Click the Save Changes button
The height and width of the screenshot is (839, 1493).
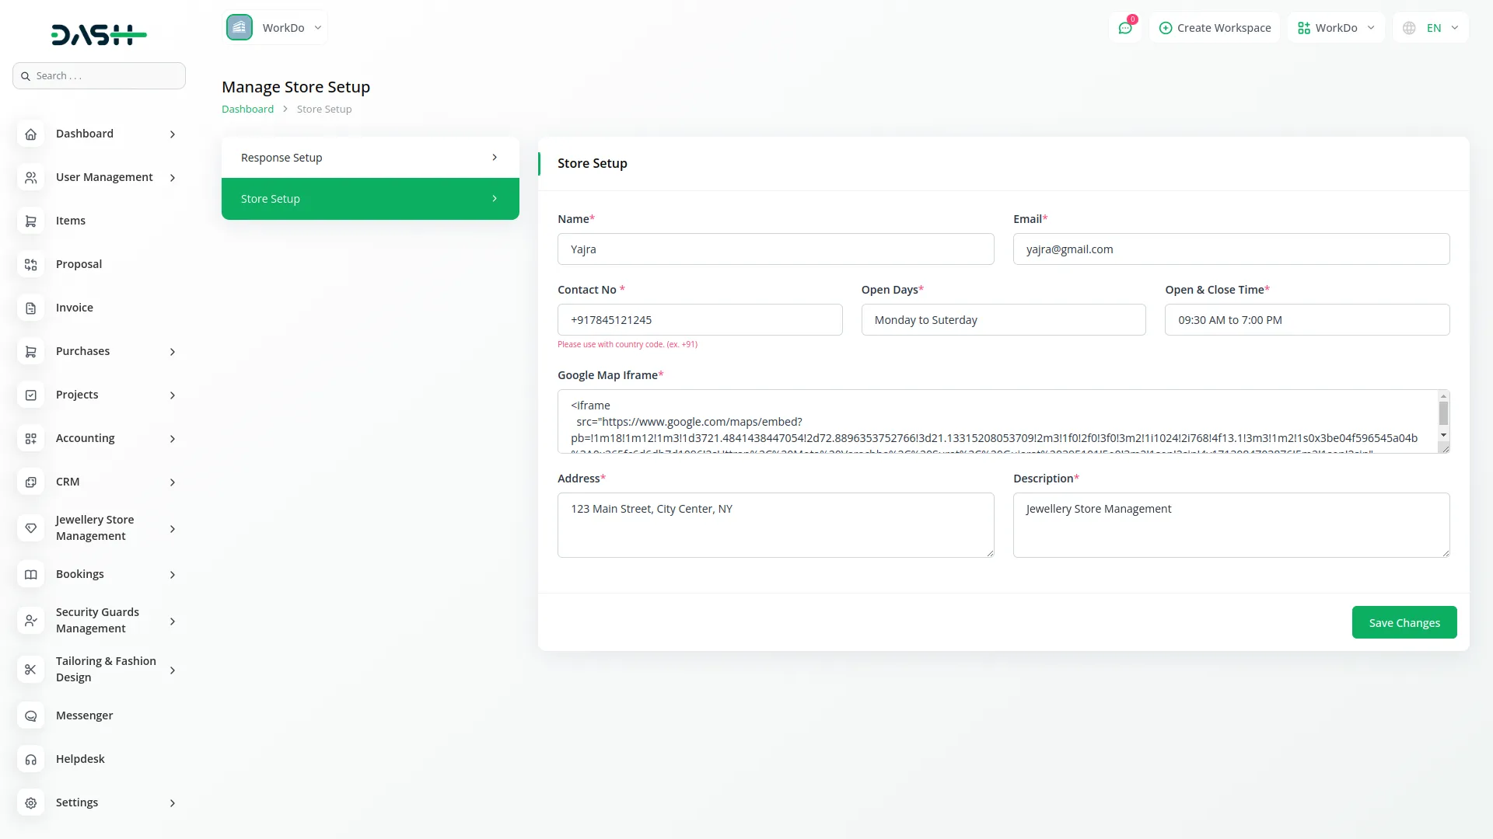tap(1404, 623)
